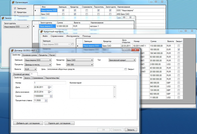Image resolution: width=197 pixels, height=134 pixels.
Task: Toggle the Кредиторы filter checkbox
Action: [15, 12]
